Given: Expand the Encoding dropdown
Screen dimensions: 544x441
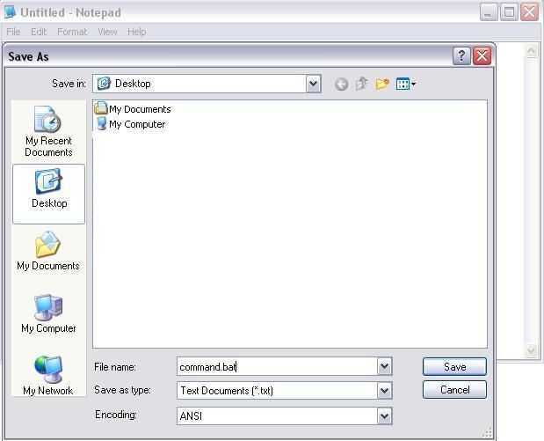Looking at the screenshot, I should tap(384, 415).
